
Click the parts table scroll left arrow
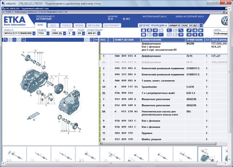(x=101, y=143)
